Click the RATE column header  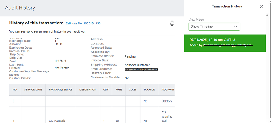click(x=119, y=90)
